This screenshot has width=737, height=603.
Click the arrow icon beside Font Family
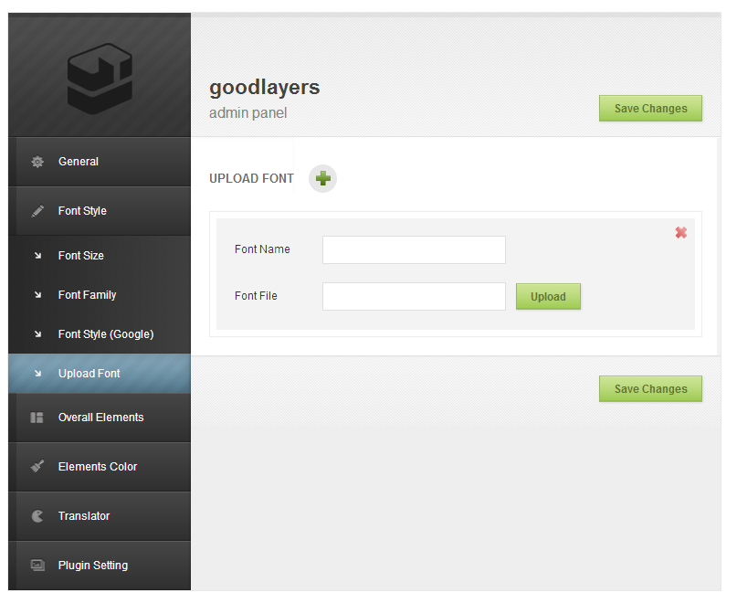(38, 295)
